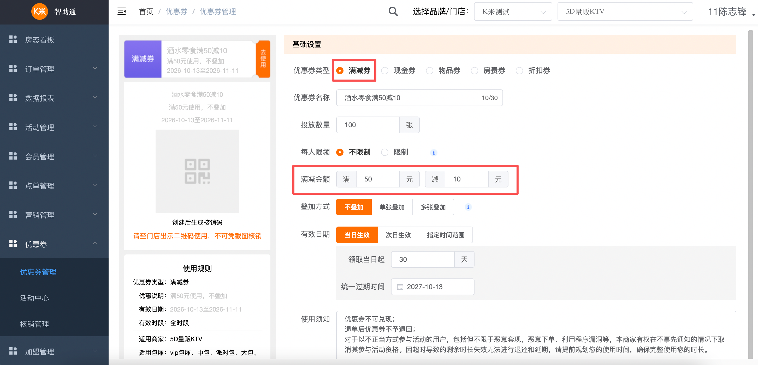The image size is (758, 365).
Task: Select 不限制 per-person limit radio
Action: tap(340, 152)
